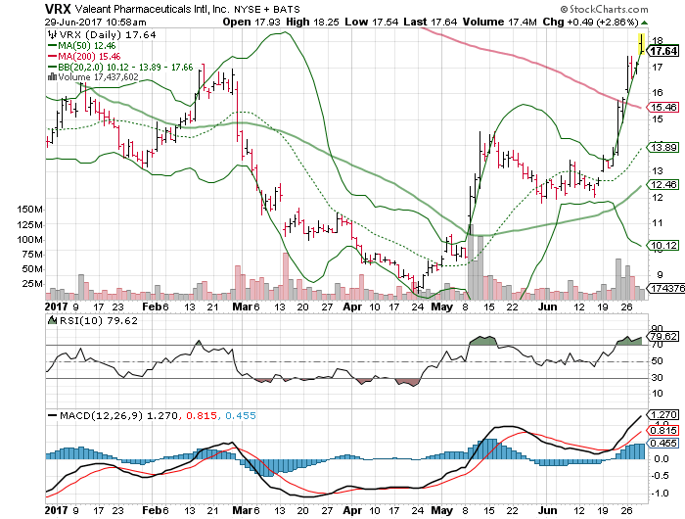685x519 pixels.
Task: Click the 150M volume scale label
Action: click(x=29, y=210)
